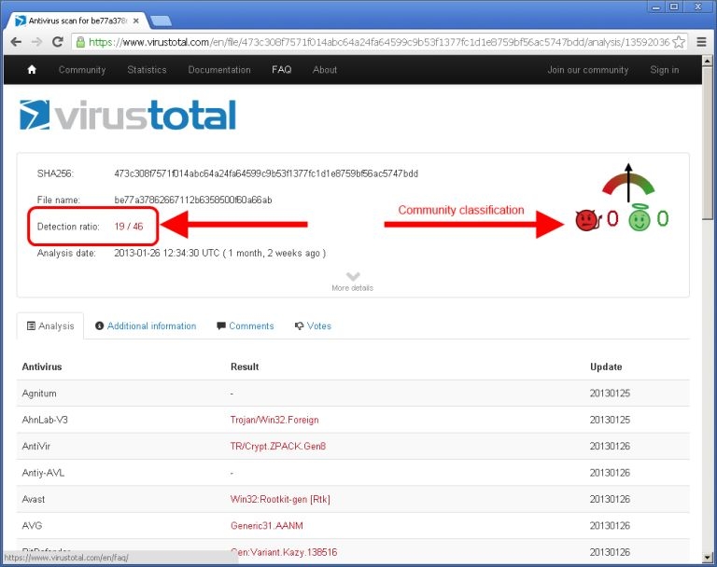Click the VirusTotal logo

coord(128,115)
